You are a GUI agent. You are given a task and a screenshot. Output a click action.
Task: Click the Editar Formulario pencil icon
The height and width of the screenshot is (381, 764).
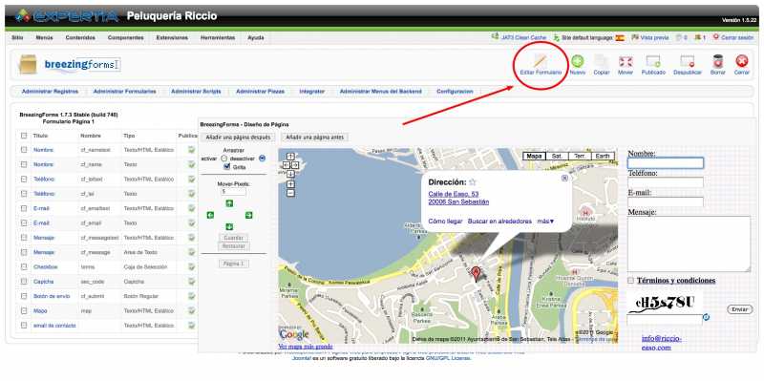coord(540,61)
